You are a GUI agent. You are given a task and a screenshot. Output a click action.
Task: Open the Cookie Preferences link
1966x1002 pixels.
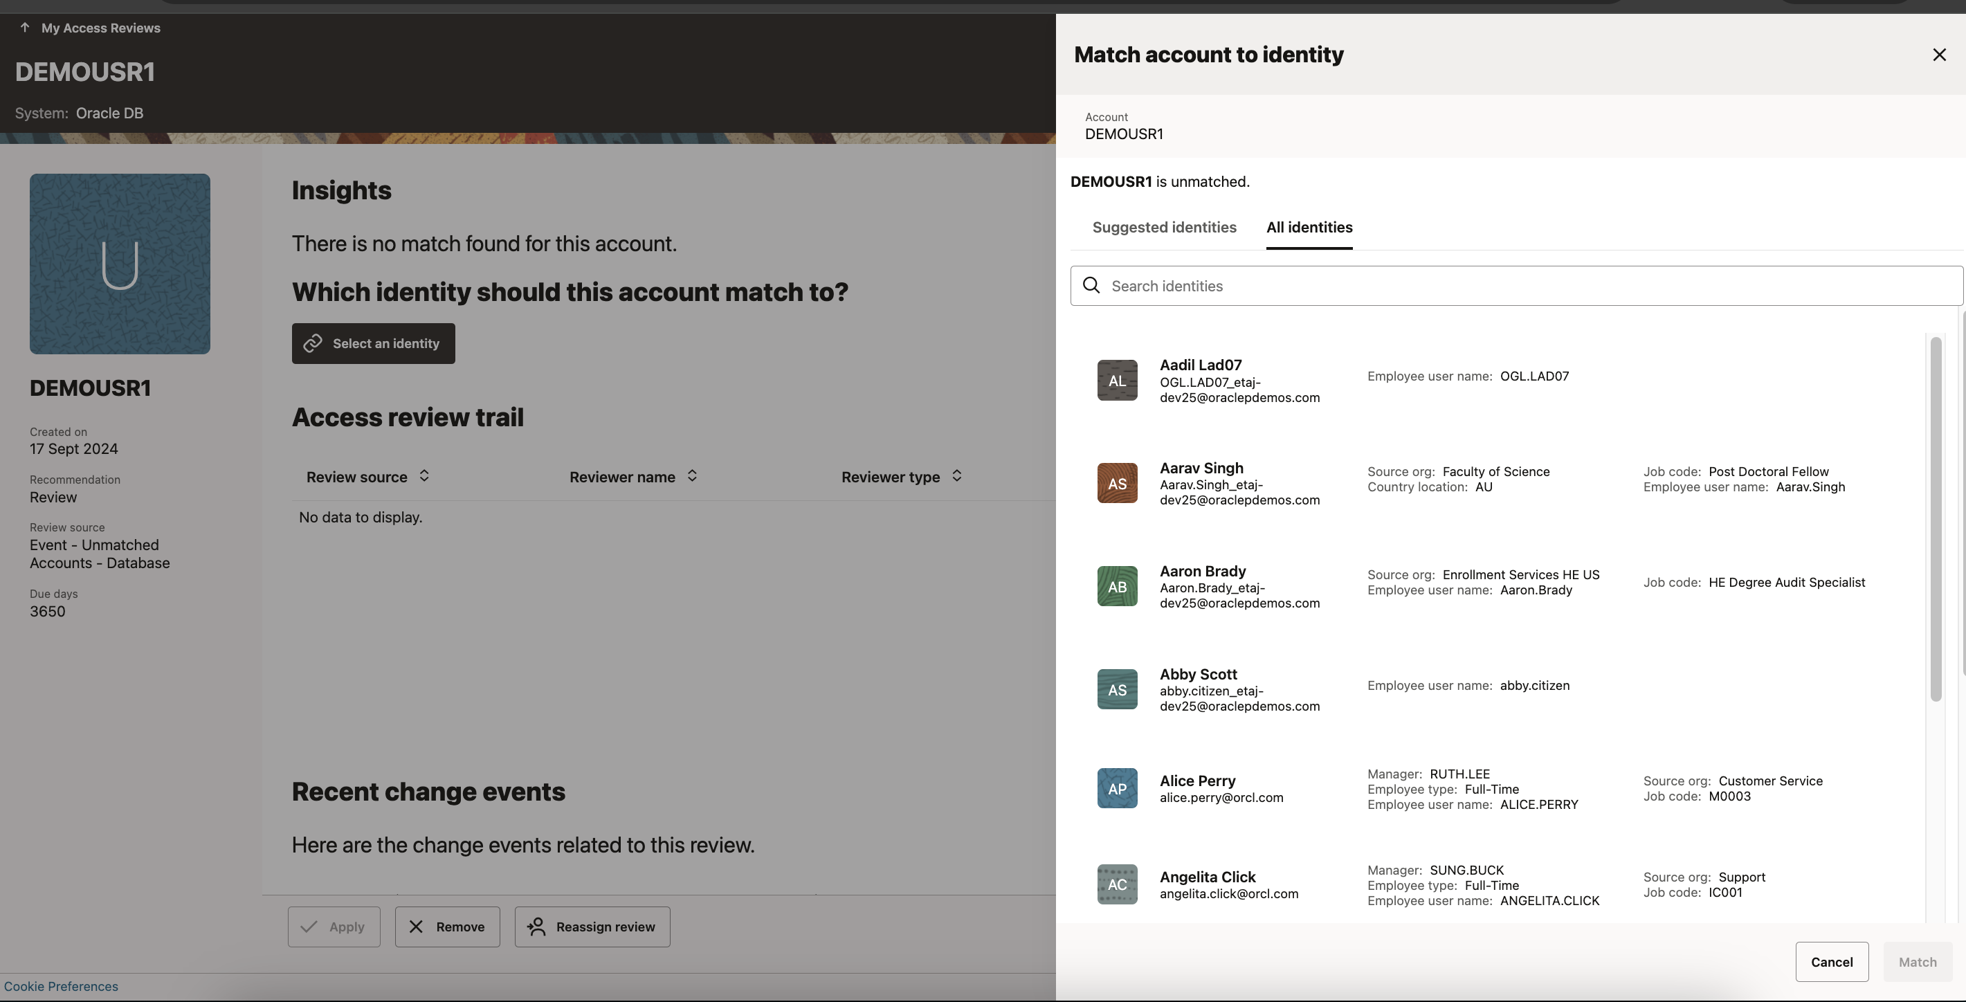click(61, 986)
